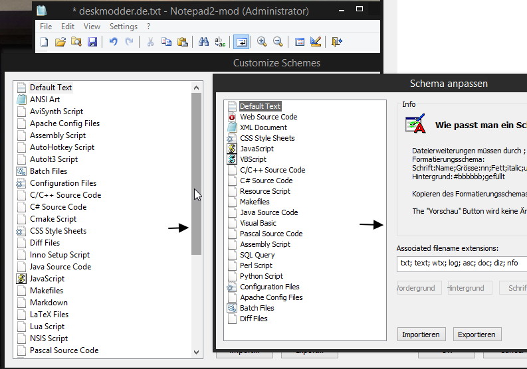
Task: Click the Notepad2 title bar app icon
Action: tap(42, 11)
